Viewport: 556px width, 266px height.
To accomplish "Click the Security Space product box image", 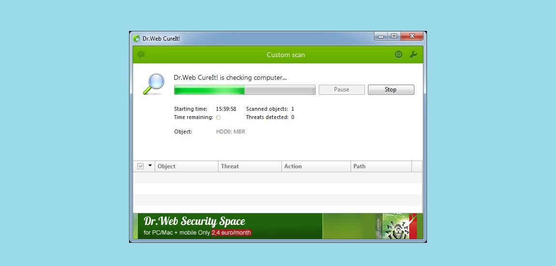I will pyautogui.click(x=396, y=226).
